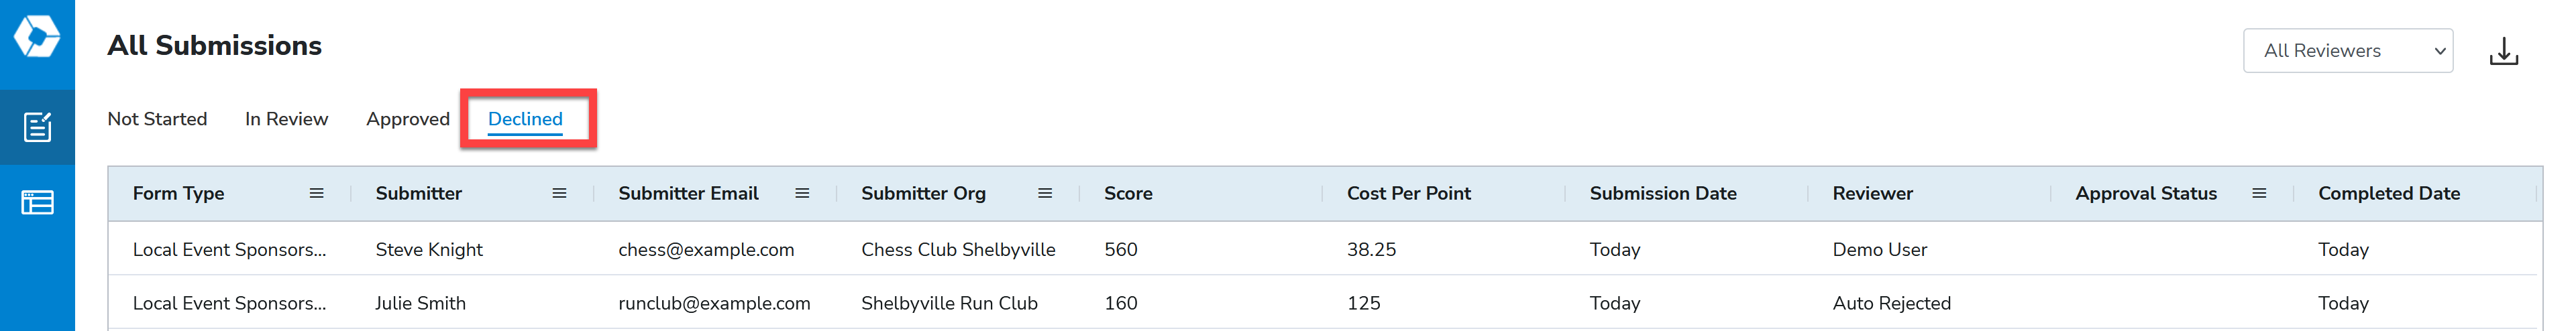This screenshot has width=2576, height=331.
Task: Open the Form Type column menu icon
Action: (x=316, y=193)
